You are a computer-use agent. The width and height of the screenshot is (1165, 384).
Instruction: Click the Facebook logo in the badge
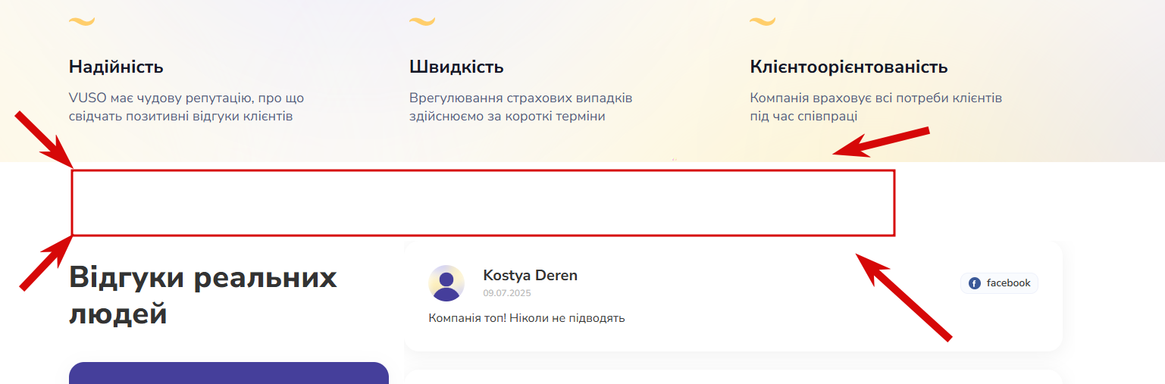975,283
